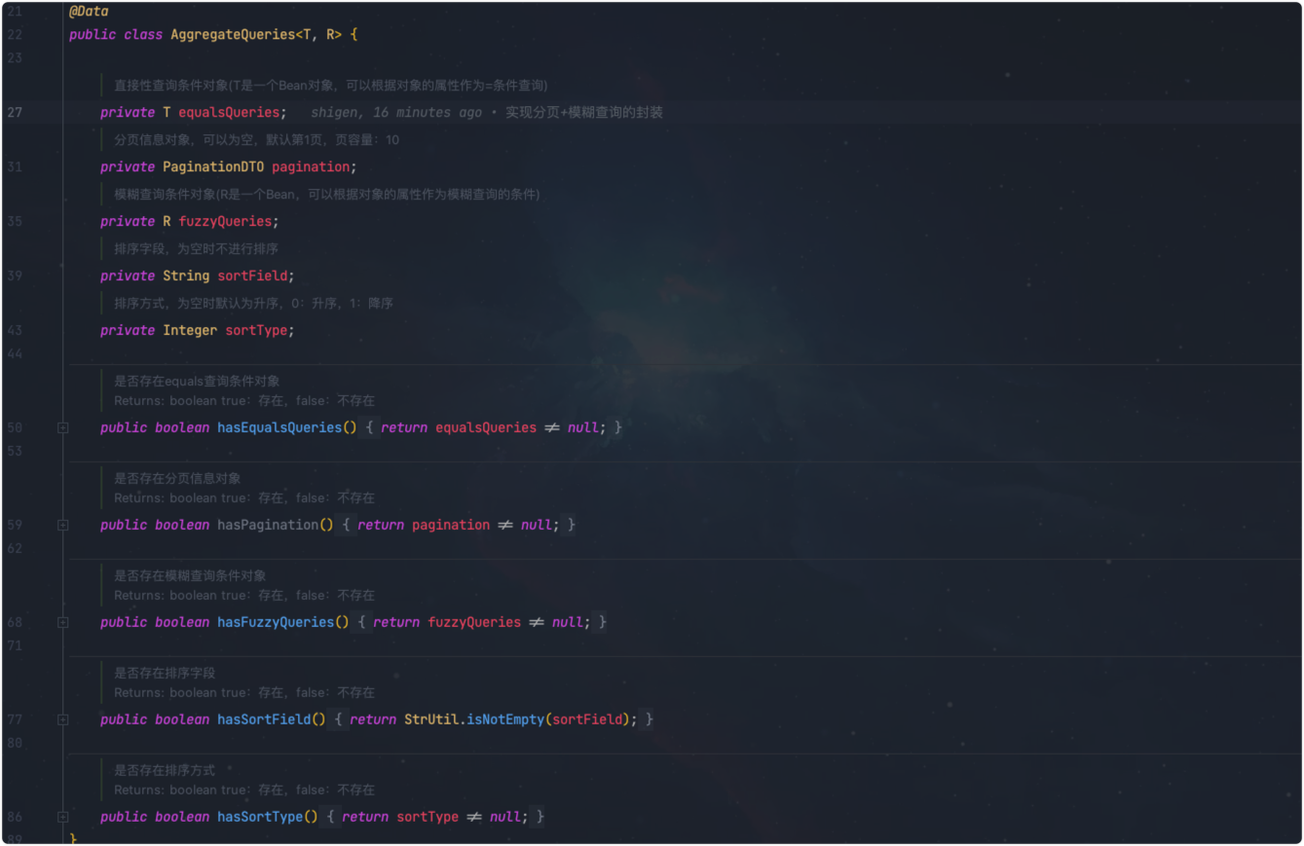This screenshot has height=846, width=1304.
Task: Expand the fold toggle beside hasPagination method
Action: click(x=63, y=526)
